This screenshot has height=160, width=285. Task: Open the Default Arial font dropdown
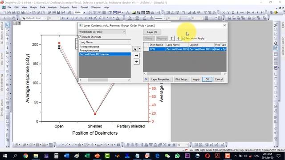(x=46, y=18)
